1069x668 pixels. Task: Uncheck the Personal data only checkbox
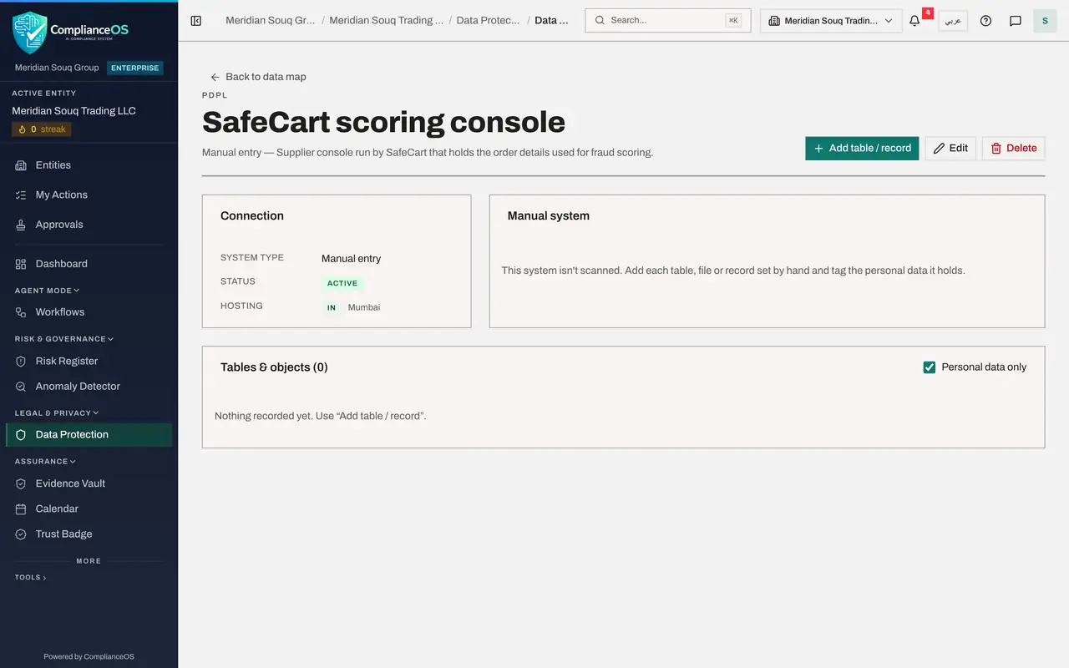[x=929, y=367]
